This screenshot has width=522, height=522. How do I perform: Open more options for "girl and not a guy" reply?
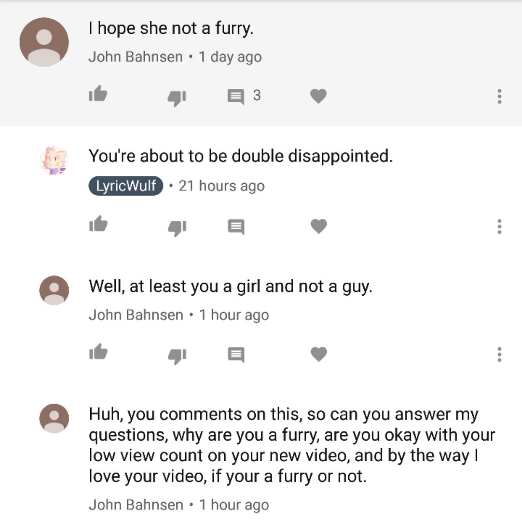[x=499, y=354]
